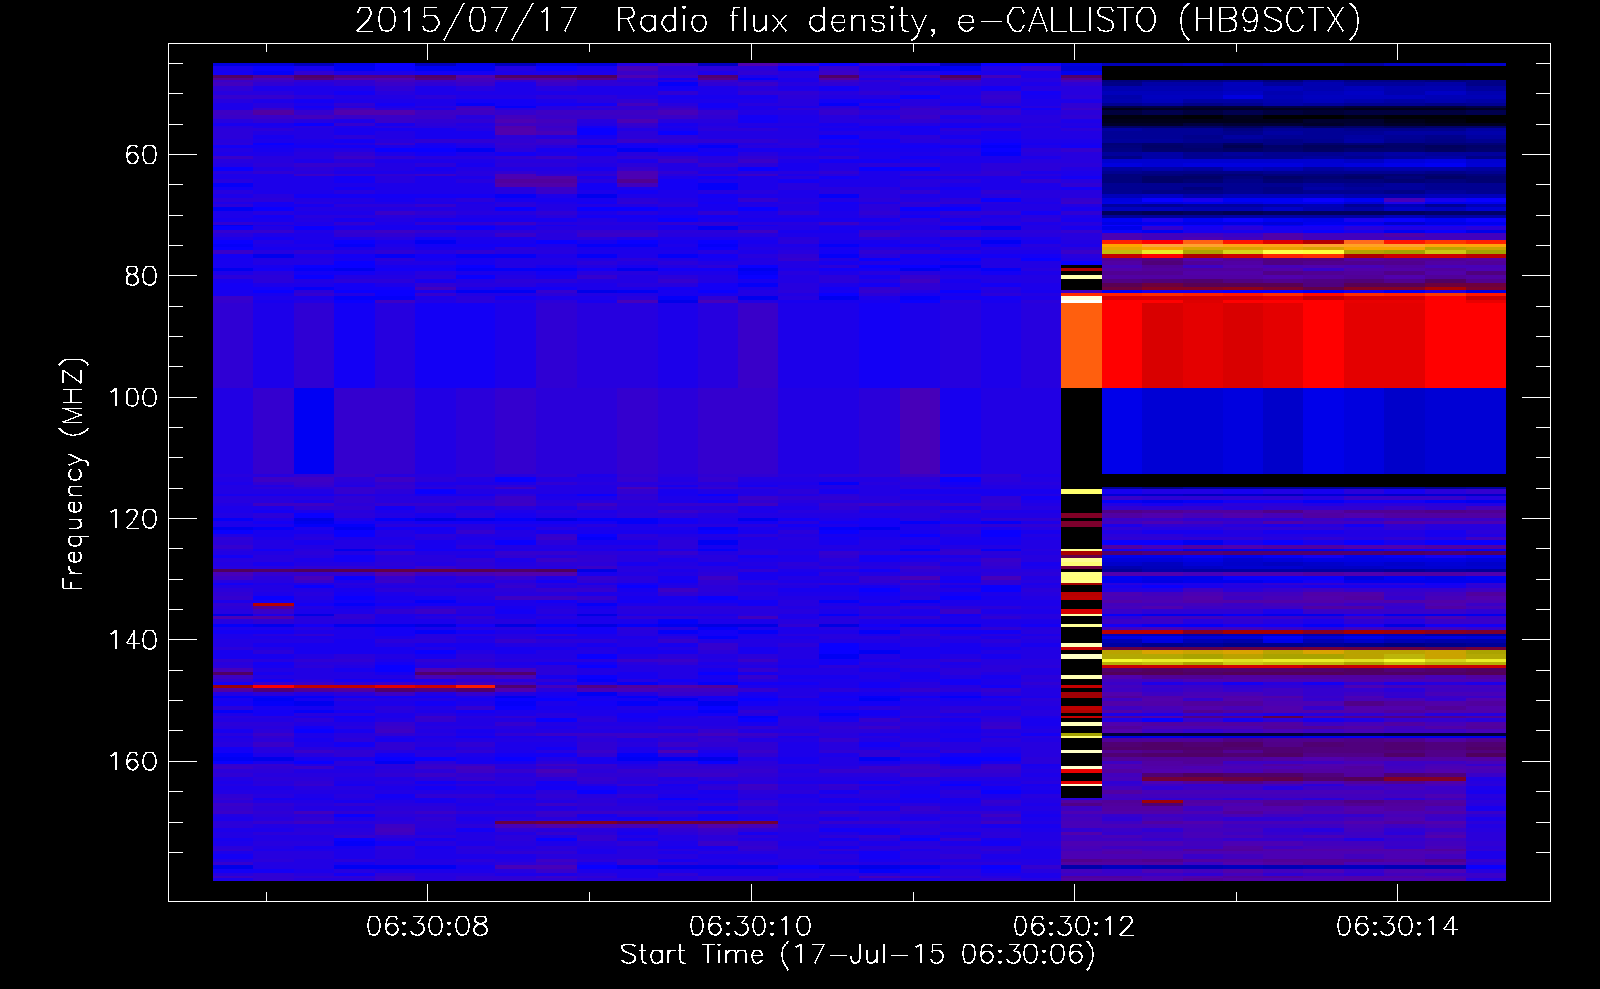
Task: Click the yellow-orange band just above 80 MHz
Action: [x=1303, y=249]
